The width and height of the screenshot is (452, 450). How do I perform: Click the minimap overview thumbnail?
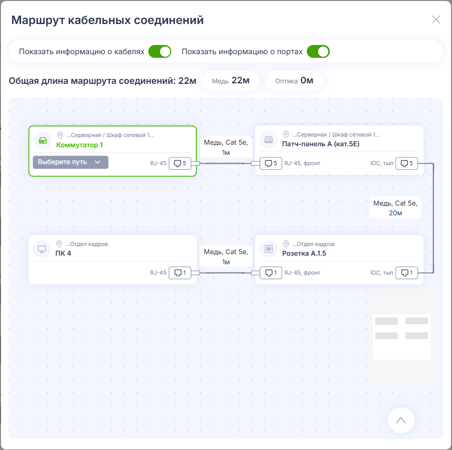click(401, 337)
